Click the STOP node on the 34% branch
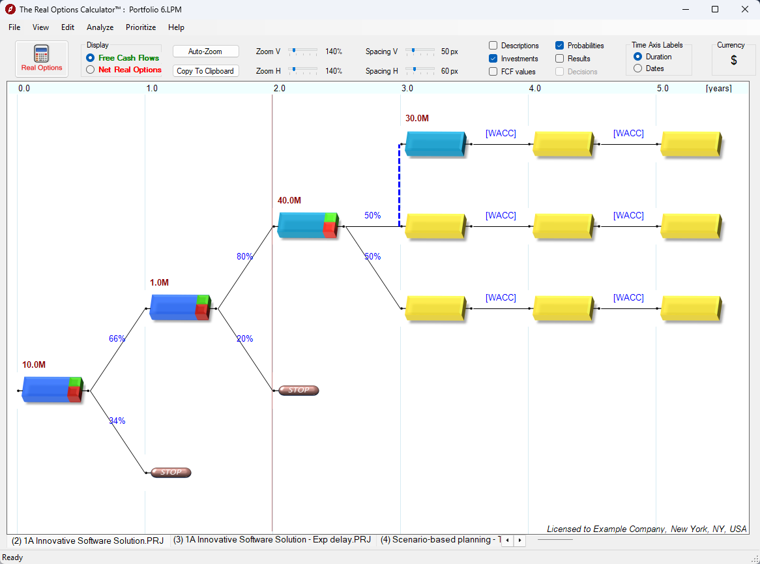The width and height of the screenshot is (760, 564). (170, 472)
